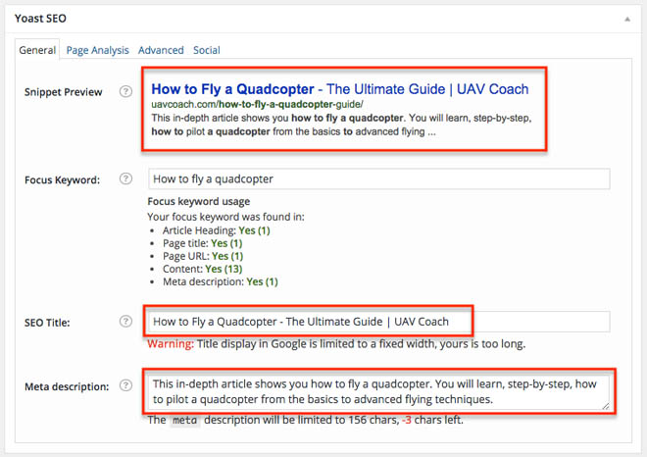Open the Social tab
The height and width of the screenshot is (457, 647).
coord(206,50)
